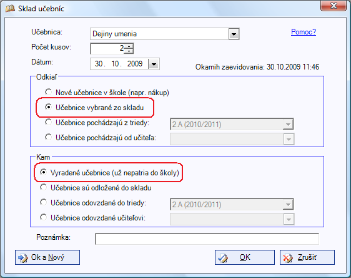The image size is (351, 278).
Task: Select Nové učebnice v škole radio
Action: [48, 92]
